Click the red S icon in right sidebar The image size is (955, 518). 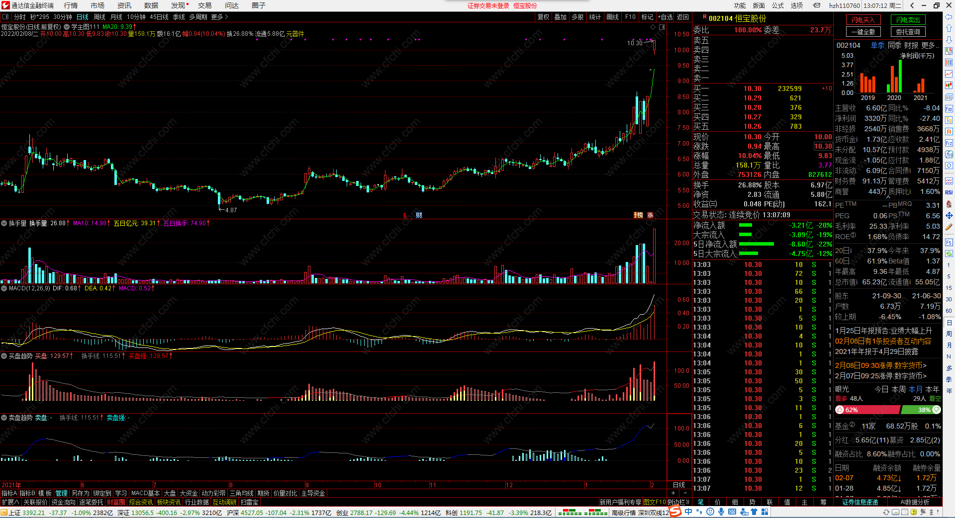click(949, 204)
